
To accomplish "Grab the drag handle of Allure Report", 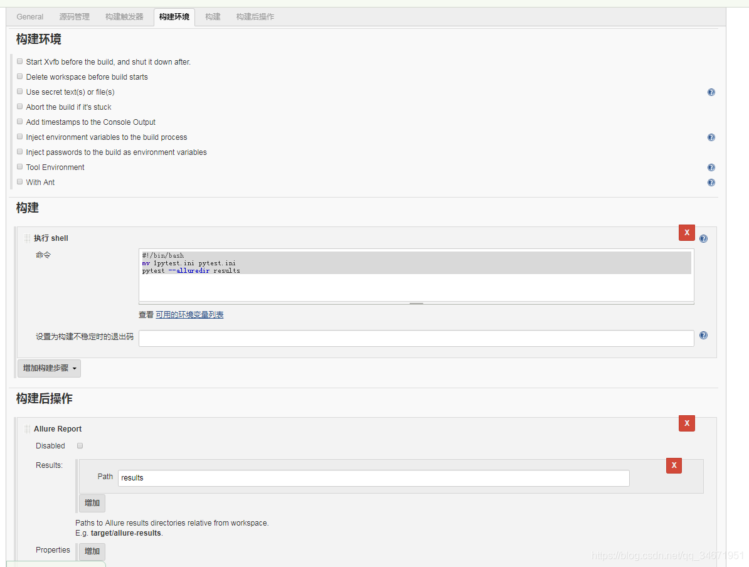I will tap(27, 429).
